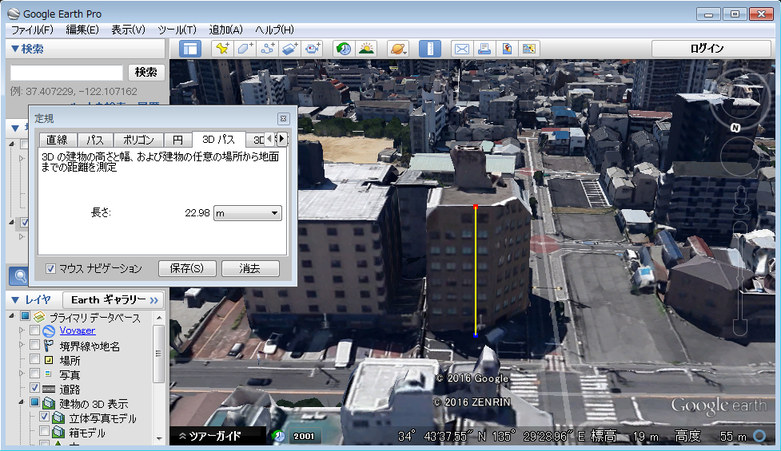Open the 表示(V) menu
The width and height of the screenshot is (781, 451).
(128, 30)
